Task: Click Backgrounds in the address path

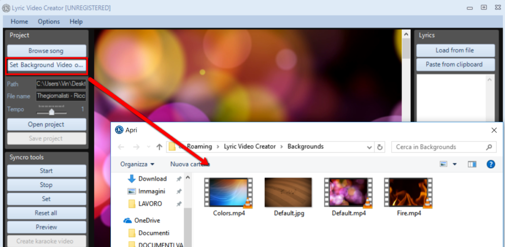Action: (x=305, y=146)
